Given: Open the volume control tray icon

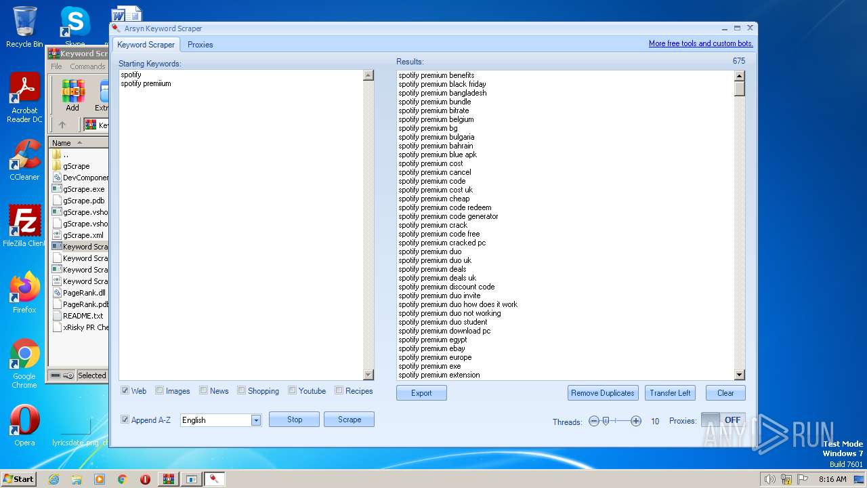Looking at the screenshot, I should [769, 479].
